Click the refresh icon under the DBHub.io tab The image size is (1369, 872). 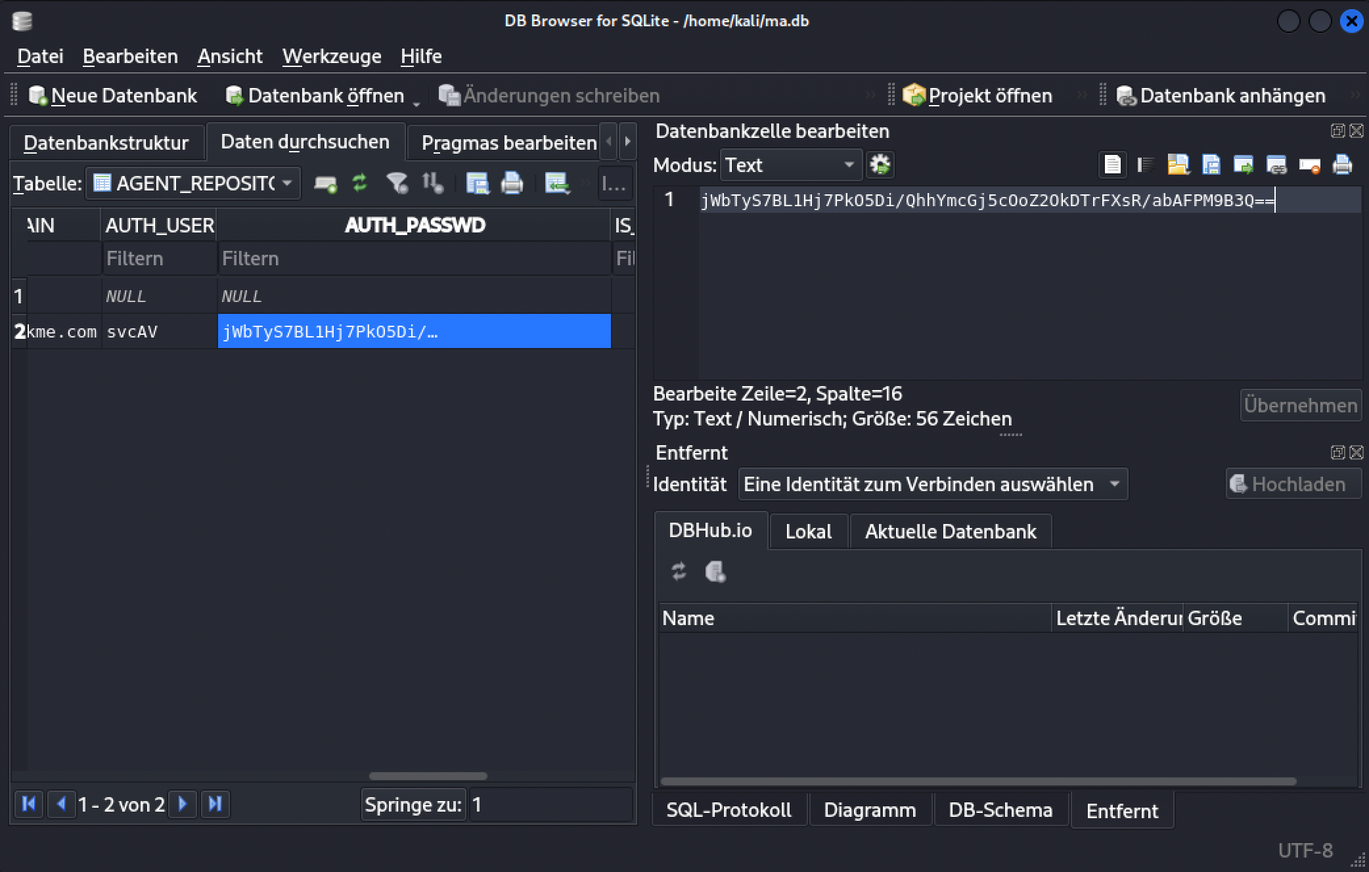click(x=679, y=571)
